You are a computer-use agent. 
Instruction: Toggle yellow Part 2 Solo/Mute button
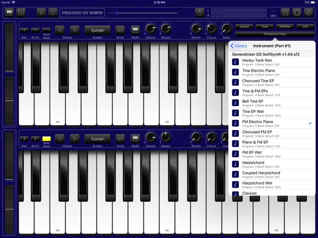pyautogui.click(x=46, y=139)
